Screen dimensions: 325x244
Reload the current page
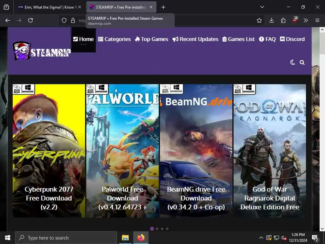[x=30, y=20]
